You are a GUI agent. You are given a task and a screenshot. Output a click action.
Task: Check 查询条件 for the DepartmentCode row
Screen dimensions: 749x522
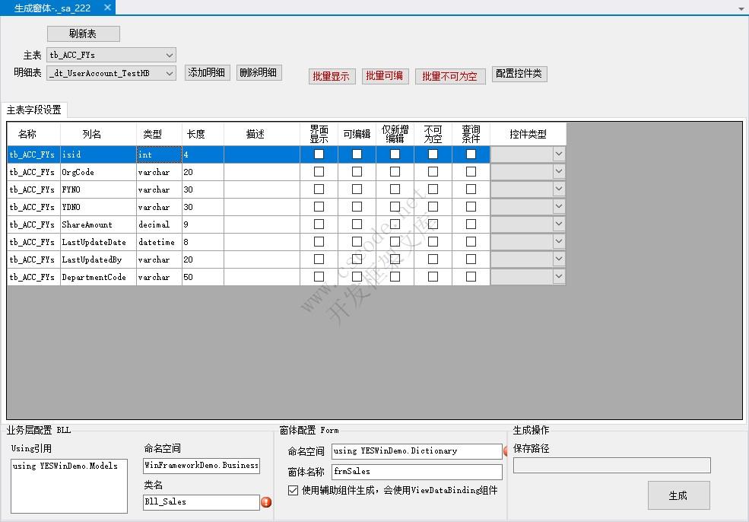[x=471, y=277]
